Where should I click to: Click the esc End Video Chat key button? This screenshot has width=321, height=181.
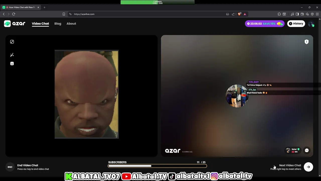coord(10,167)
